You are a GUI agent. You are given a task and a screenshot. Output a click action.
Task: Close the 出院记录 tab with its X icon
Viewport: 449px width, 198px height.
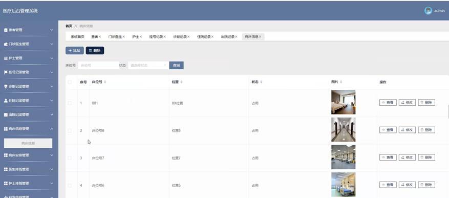click(x=236, y=37)
